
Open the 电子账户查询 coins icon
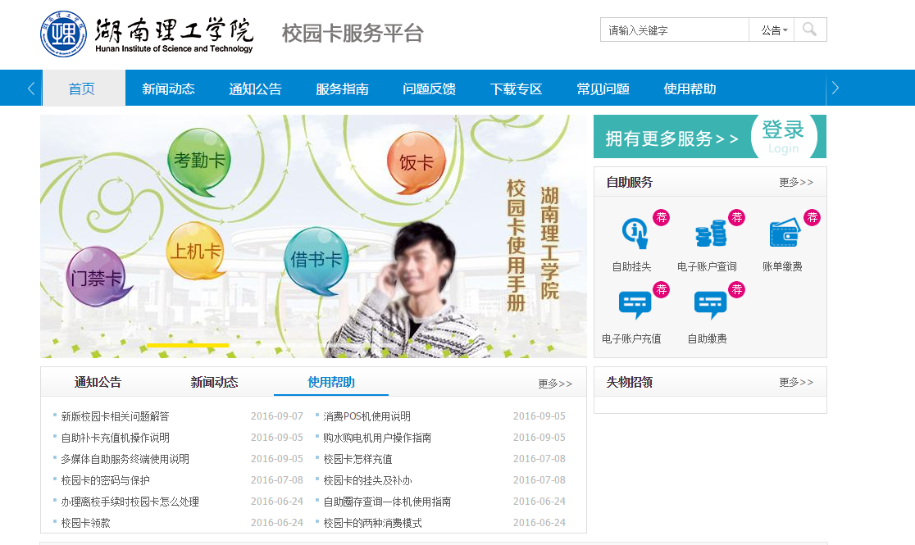709,234
